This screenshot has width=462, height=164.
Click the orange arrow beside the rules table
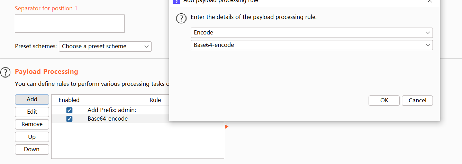click(x=226, y=127)
